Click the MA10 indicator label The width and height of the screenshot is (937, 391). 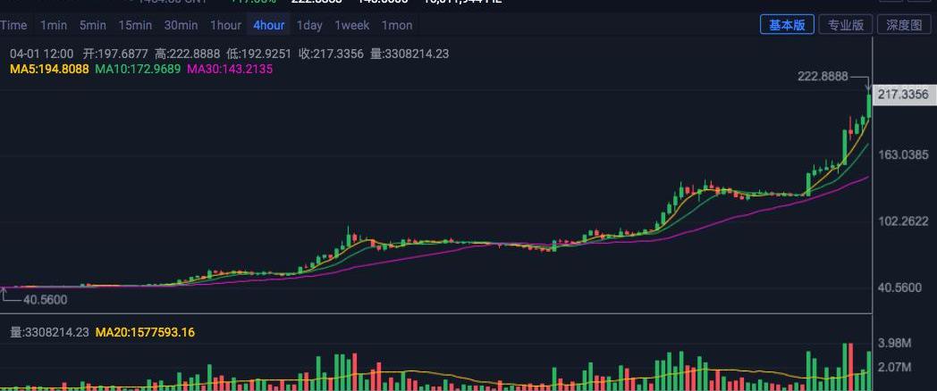pyautogui.click(x=138, y=70)
